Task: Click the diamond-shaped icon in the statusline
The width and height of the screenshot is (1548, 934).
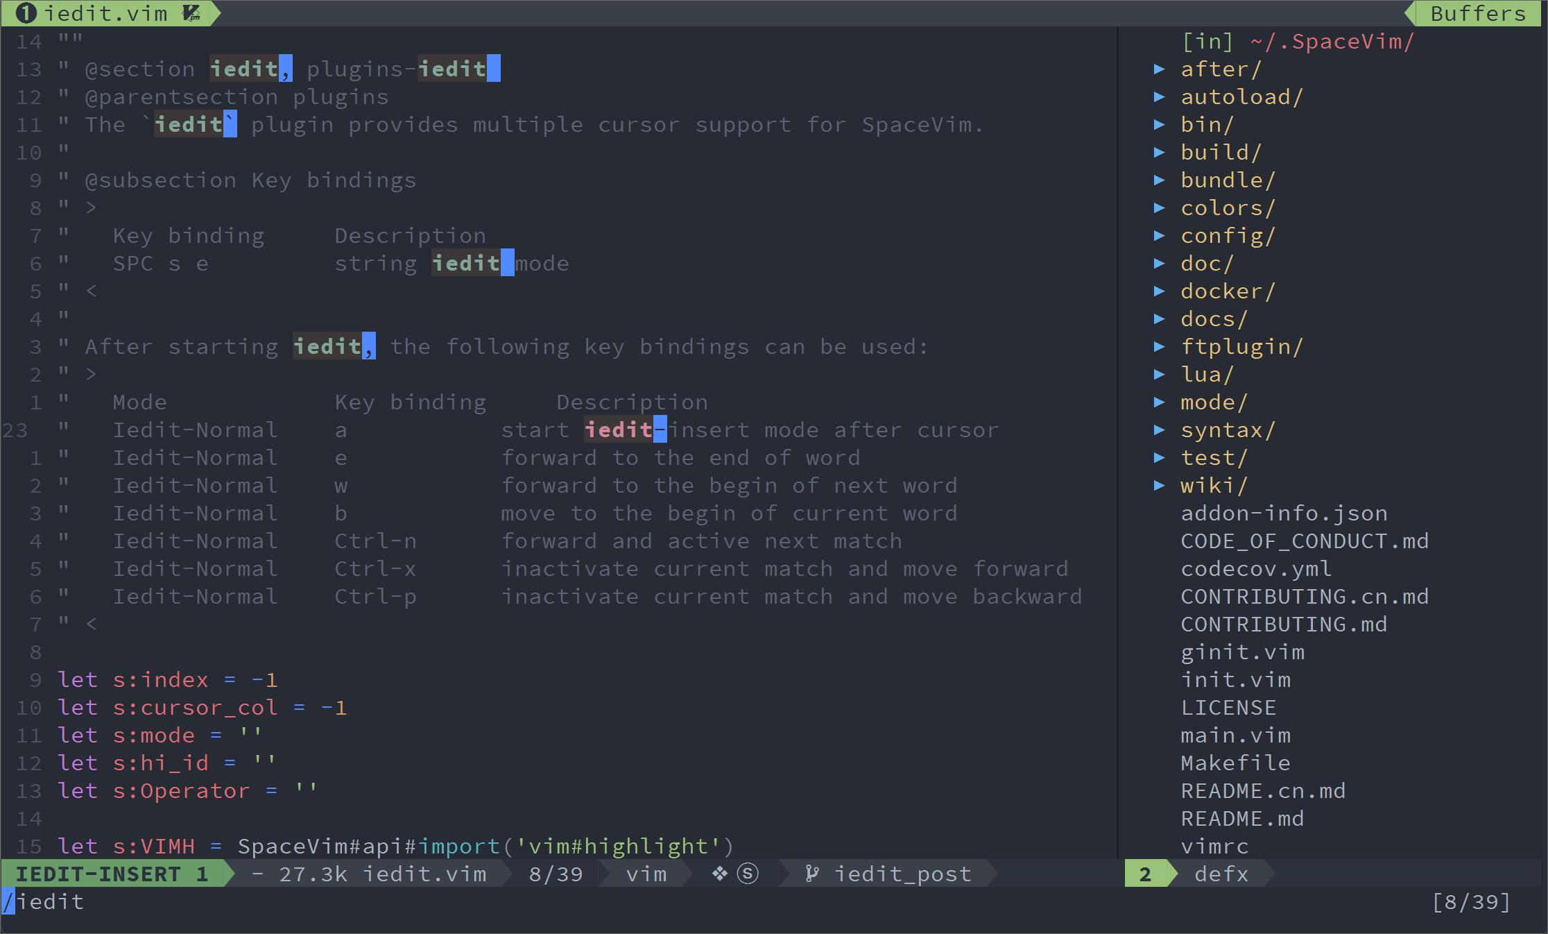Action: click(x=720, y=874)
